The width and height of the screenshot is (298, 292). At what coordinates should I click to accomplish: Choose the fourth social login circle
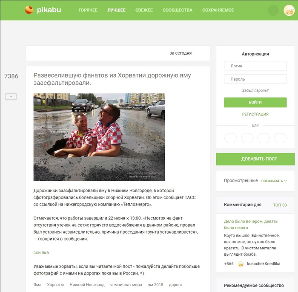(x=280, y=138)
